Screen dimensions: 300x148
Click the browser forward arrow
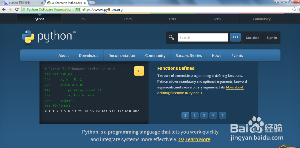click(10, 9)
